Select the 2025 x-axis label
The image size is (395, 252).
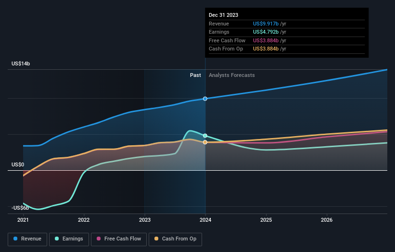pyautogui.click(x=266, y=220)
